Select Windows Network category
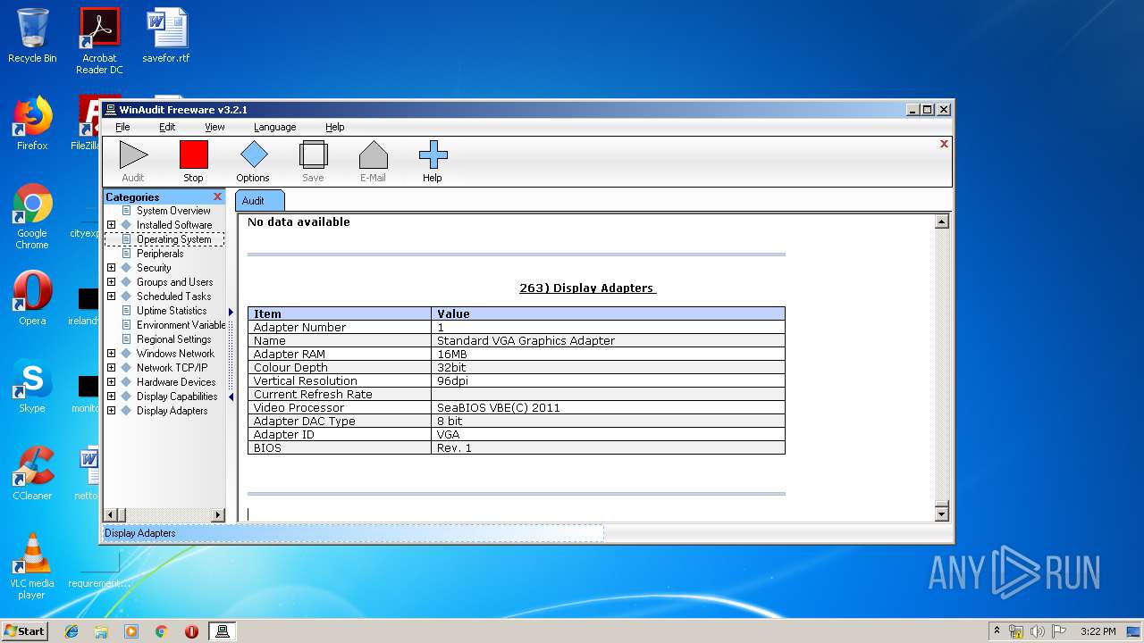The height and width of the screenshot is (643, 1144). click(175, 354)
